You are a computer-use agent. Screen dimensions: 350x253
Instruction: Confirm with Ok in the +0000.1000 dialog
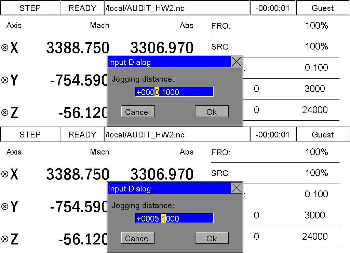pyautogui.click(x=212, y=111)
